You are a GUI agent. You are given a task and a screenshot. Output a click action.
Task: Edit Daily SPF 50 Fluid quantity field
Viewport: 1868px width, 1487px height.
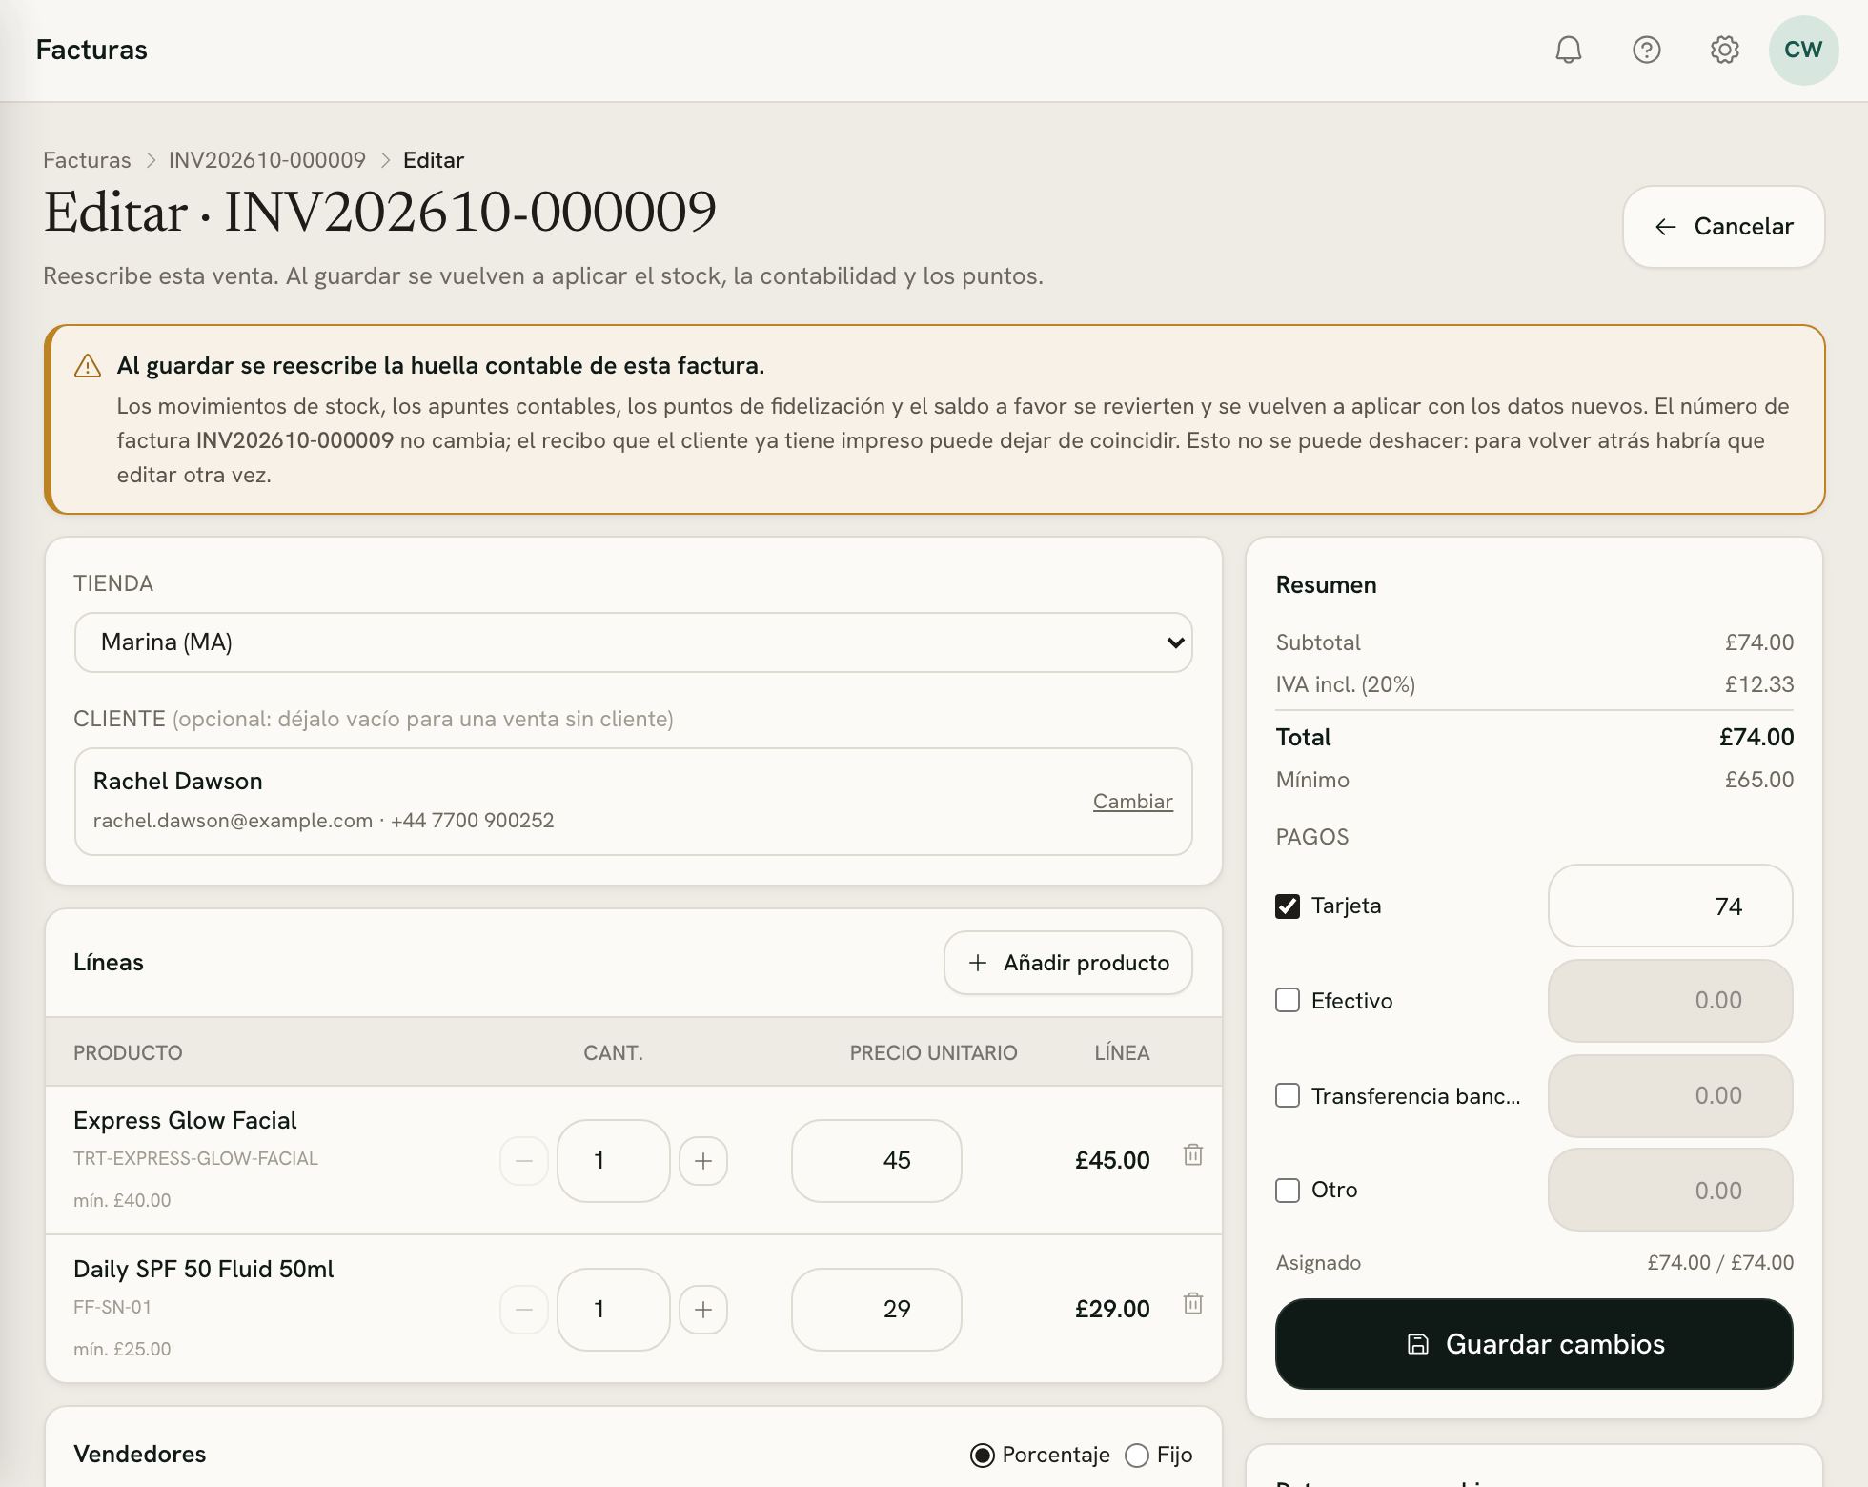pos(614,1310)
